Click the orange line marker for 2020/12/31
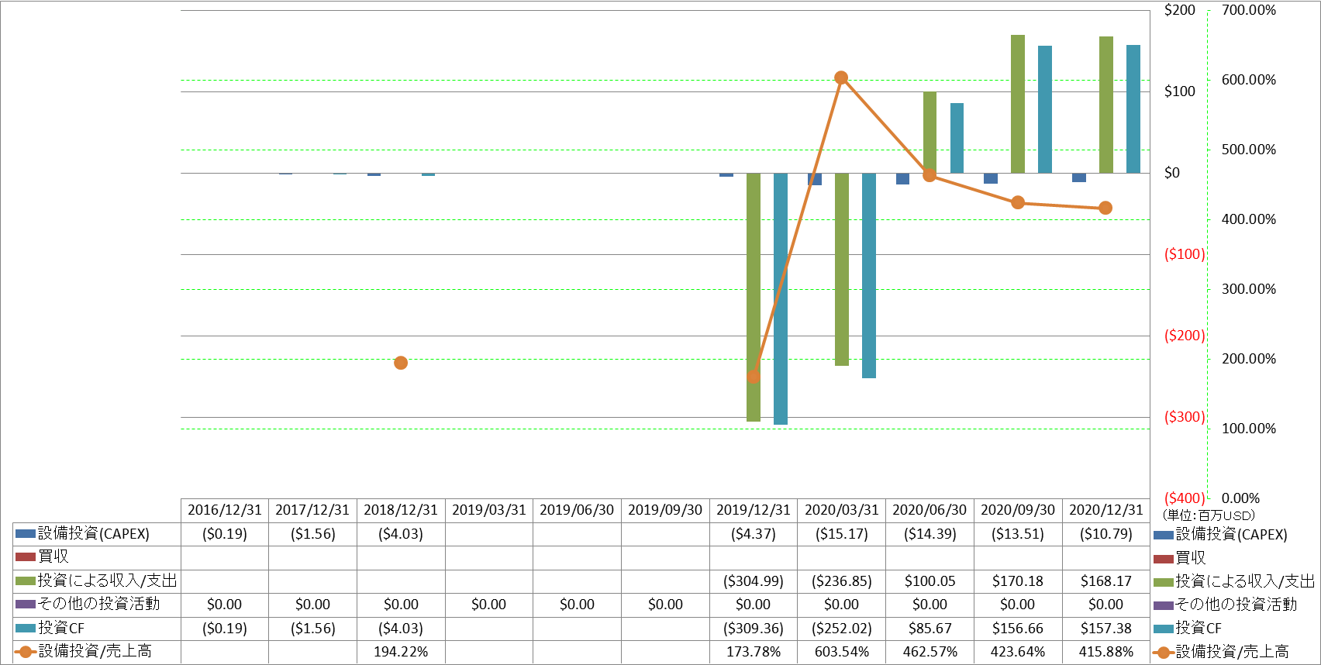Viewport: 1321px width, 665px height. (x=1105, y=208)
